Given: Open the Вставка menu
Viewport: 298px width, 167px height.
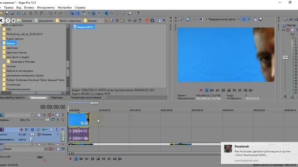Looking at the screenshot, I should click(29, 7).
